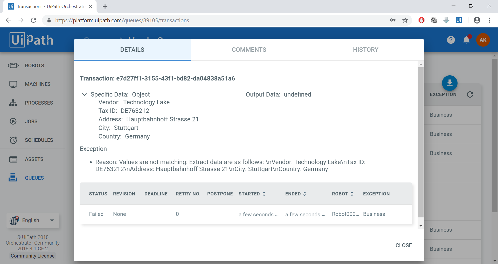Bookmark this page with the star

tap(405, 20)
